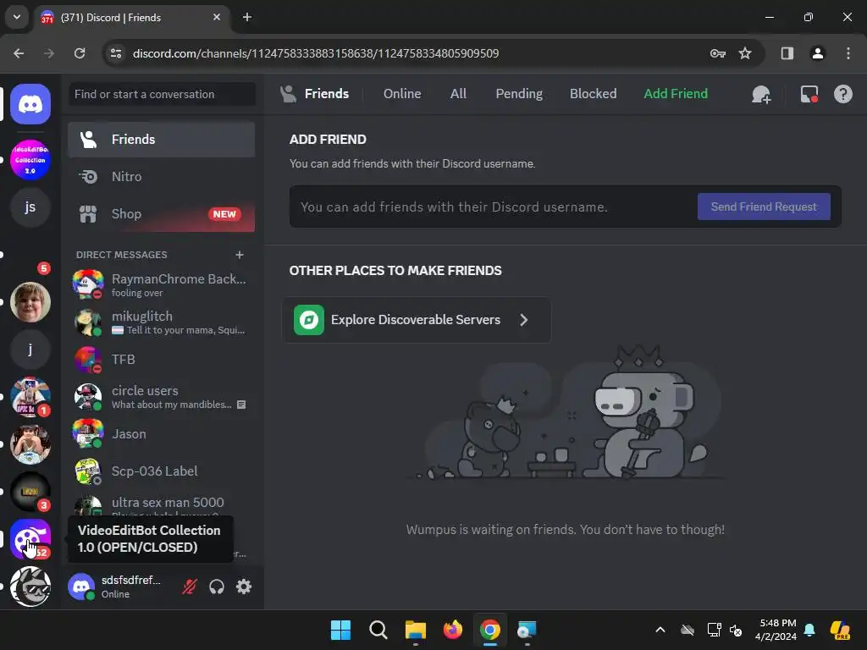The width and height of the screenshot is (867, 650).
Task: Click the chevron on Explore Discoverable Servers
Action: click(x=523, y=320)
